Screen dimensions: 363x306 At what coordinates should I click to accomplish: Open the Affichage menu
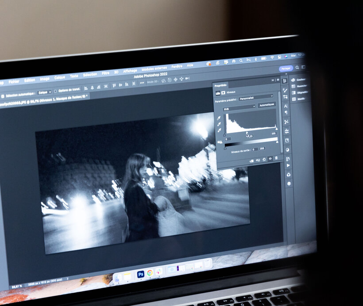[x=130, y=71]
